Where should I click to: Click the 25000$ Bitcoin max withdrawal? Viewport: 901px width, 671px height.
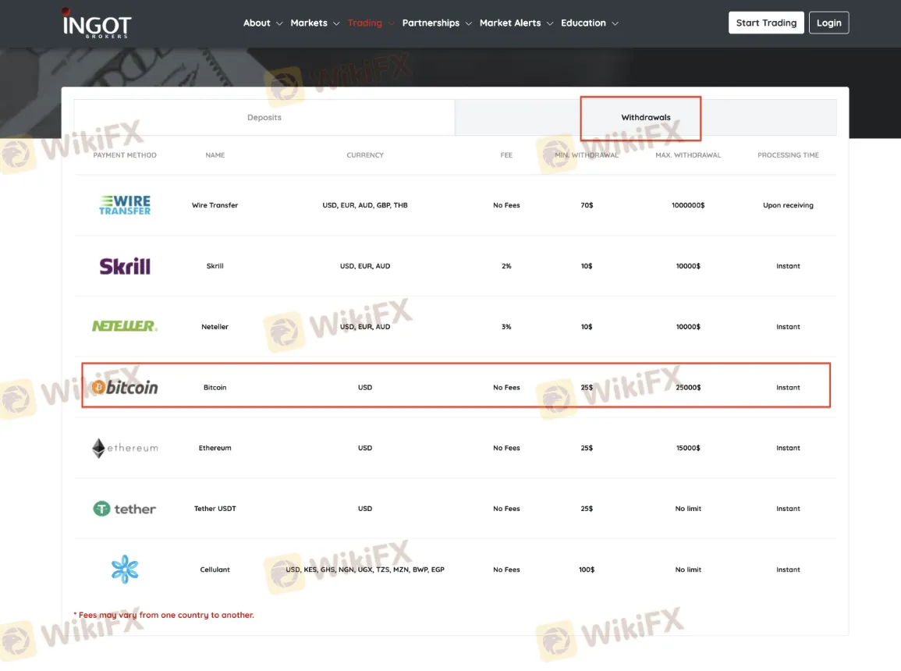tap(688, 387)
